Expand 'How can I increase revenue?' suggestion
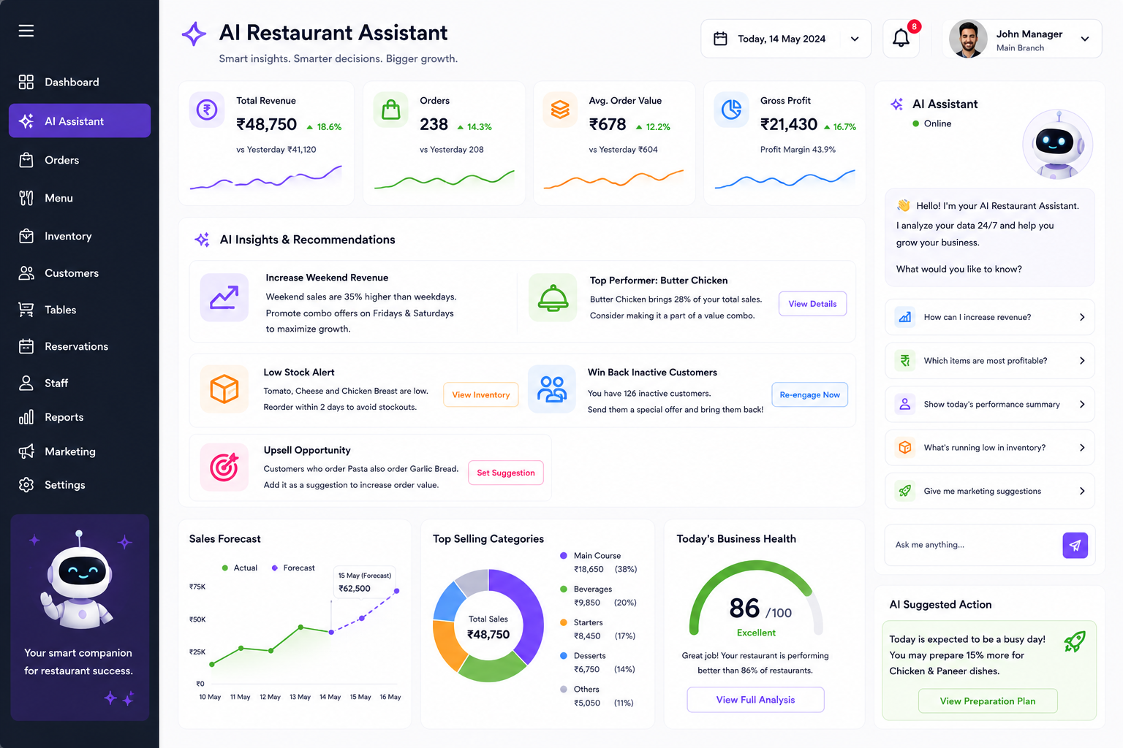 pyautogui.click(x=989, y=317)
